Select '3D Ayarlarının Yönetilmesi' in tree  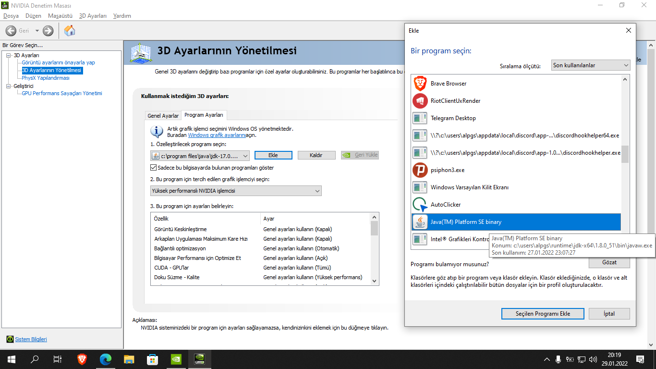(52, 71)
